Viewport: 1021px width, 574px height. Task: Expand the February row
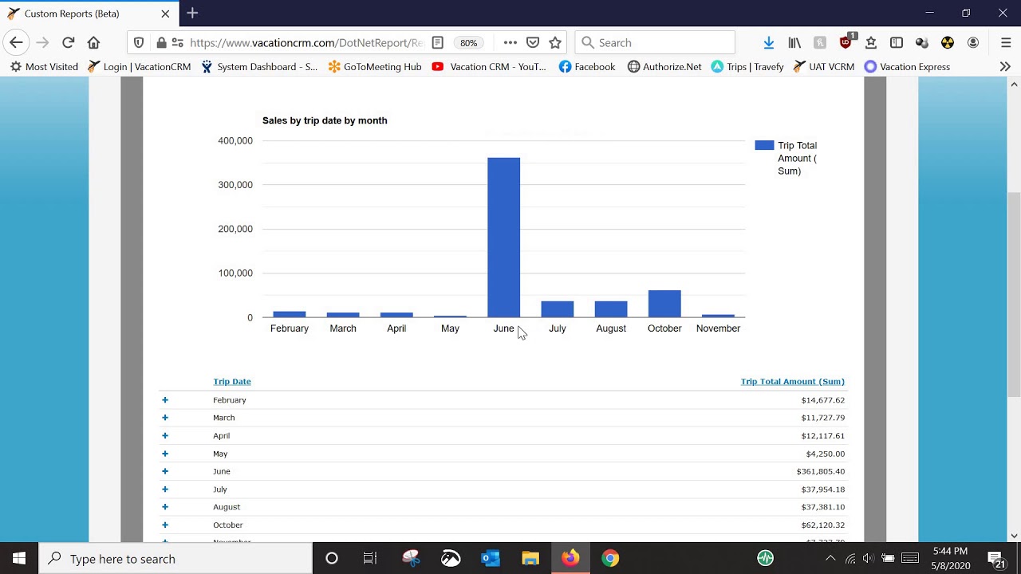pyautogui.click(x=165, y=400)
